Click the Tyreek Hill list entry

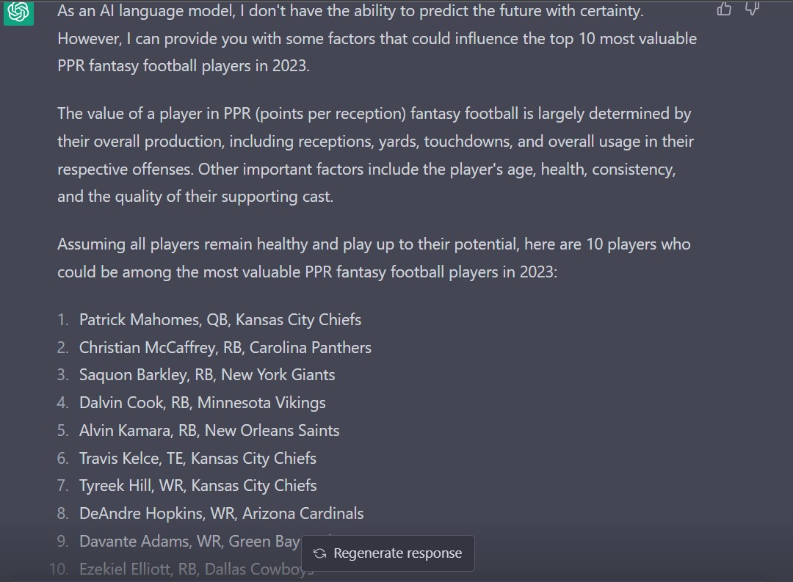click(198, 486)
